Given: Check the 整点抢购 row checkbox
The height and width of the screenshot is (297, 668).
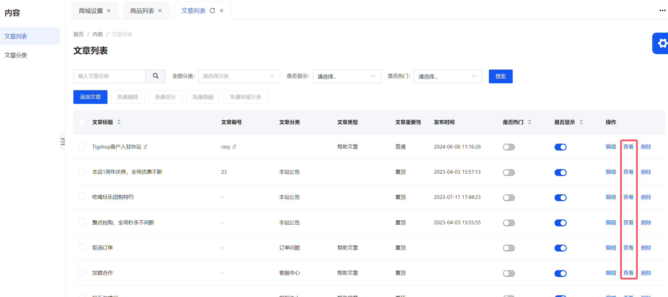Looking at the screenshot, I should (82, 222).
